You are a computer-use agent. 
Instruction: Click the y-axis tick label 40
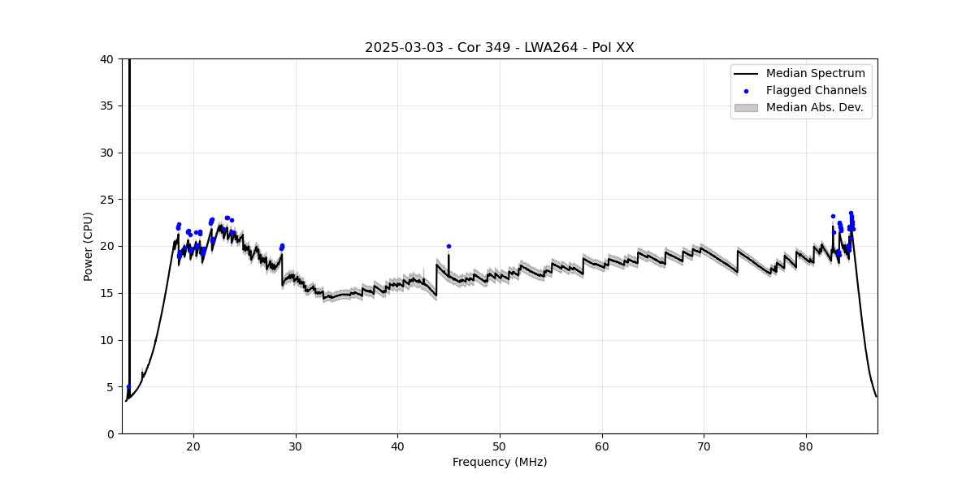[x=105, y=59]
